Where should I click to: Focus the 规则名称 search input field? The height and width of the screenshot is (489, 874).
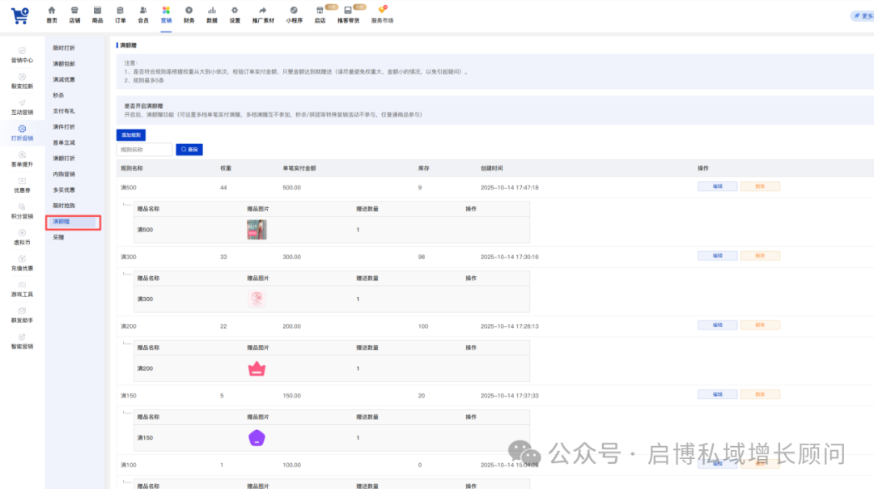pos(144,150)
